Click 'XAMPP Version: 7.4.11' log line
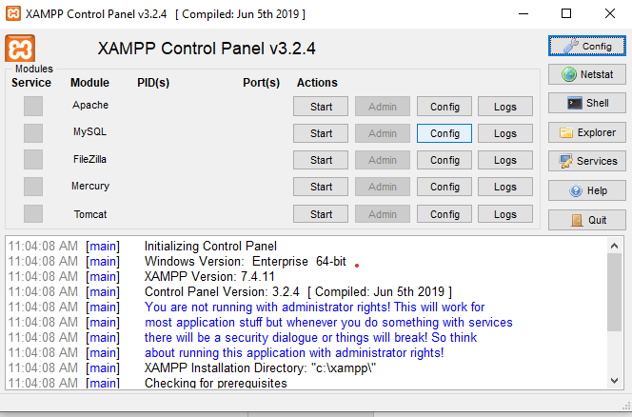The image size is (632, 417). (209, 277)
